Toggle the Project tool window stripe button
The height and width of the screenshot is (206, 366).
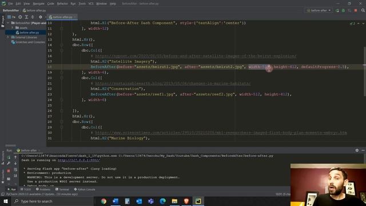[2, 22]
